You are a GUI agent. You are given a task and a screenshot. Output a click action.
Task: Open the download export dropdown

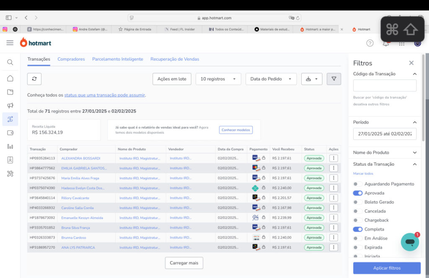(312, 79)
